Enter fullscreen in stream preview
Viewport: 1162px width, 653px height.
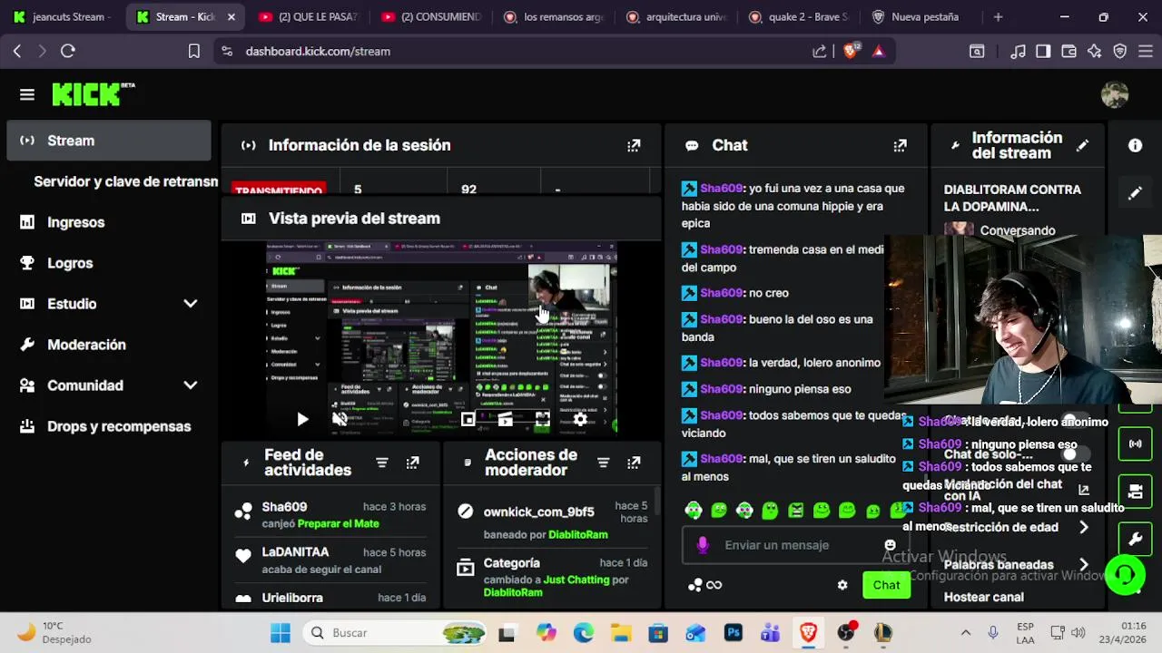(542, 419)
